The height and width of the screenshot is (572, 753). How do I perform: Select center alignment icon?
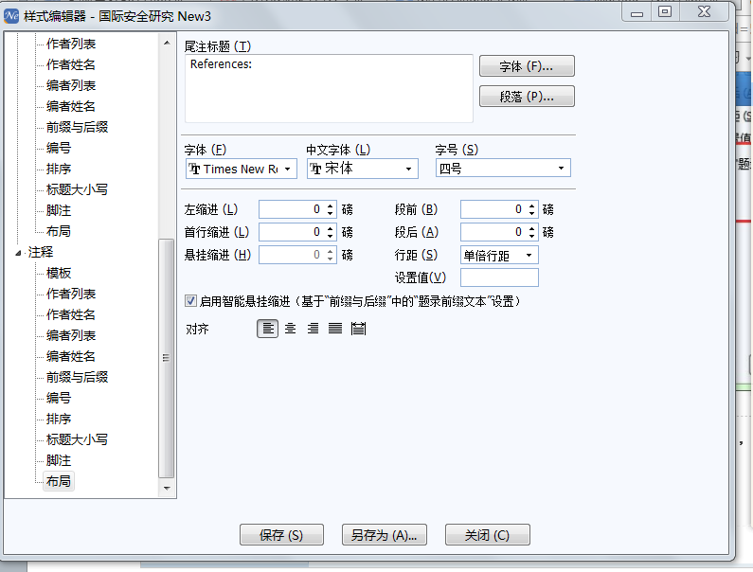point(290,329)
